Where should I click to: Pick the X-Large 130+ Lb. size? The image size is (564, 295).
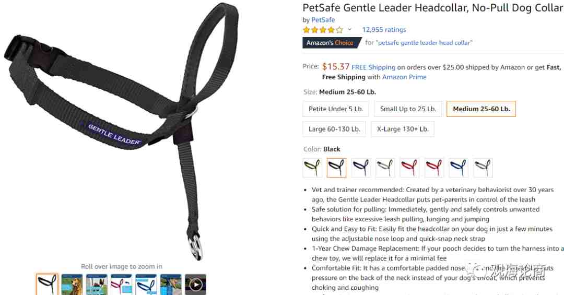tap(403, 129)
